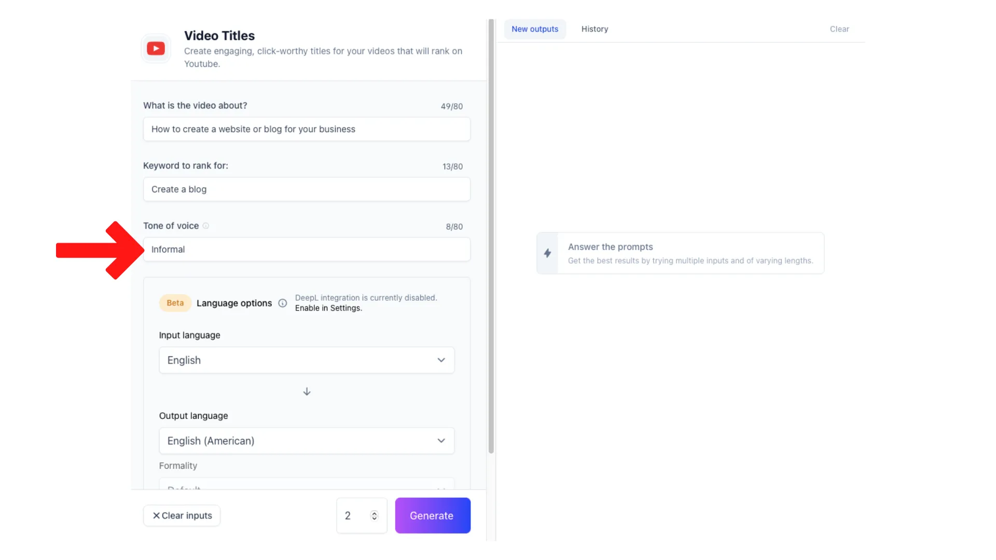Click the YouTube Video Titles template icon

point(156,49)
